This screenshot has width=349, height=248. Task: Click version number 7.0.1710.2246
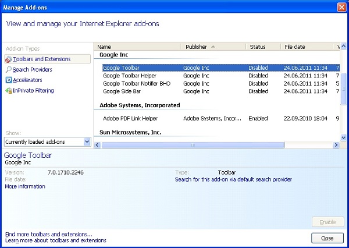66,172
